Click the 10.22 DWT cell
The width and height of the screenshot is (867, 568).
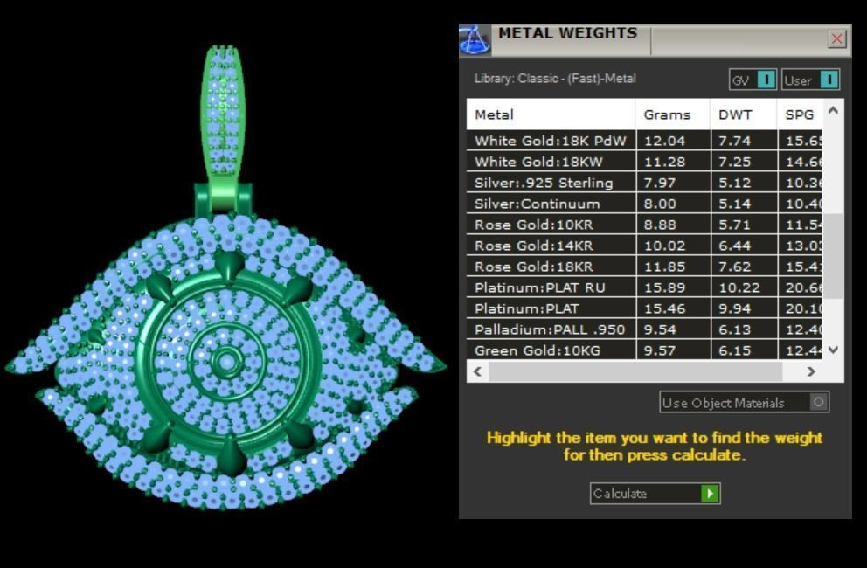click(745, 287)
